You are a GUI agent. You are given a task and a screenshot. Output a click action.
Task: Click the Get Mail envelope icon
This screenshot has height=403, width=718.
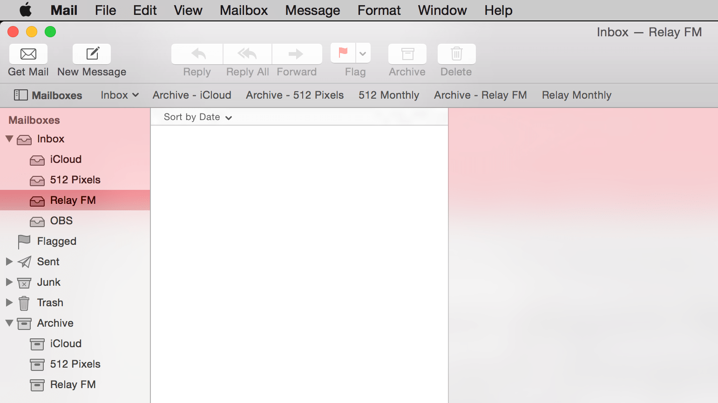(x=28, y=54)
